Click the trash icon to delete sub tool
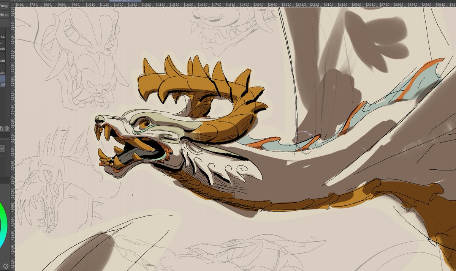This screenshot has width=456, height=271. 6,129
